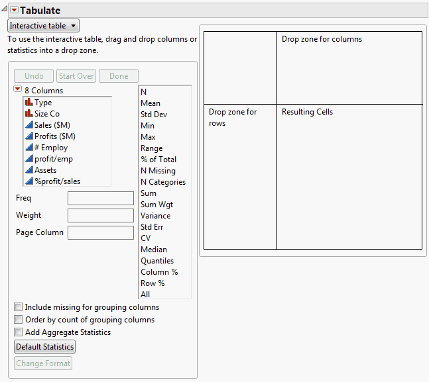This screenshot has height=382, width=429.
Task: Open the Tabulate red triangle menu
Action: coord(14,10)
